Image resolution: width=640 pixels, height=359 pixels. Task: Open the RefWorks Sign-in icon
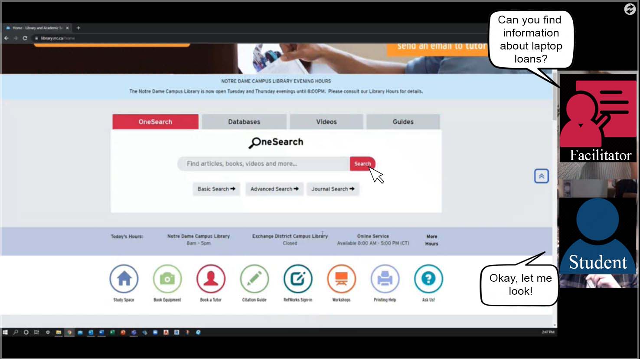(298, 279)
